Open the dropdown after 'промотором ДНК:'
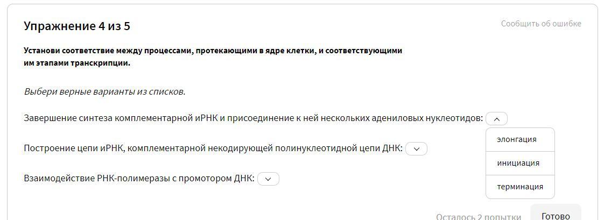This screenshot has width=611, height=220. pos(268,179)
